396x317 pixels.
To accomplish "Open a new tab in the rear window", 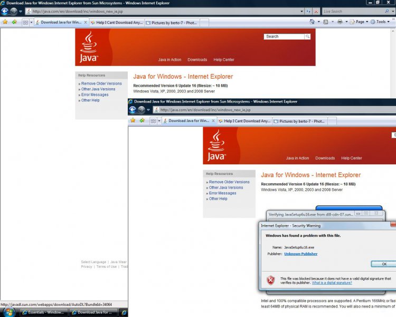I will click(x=204, y=23).
